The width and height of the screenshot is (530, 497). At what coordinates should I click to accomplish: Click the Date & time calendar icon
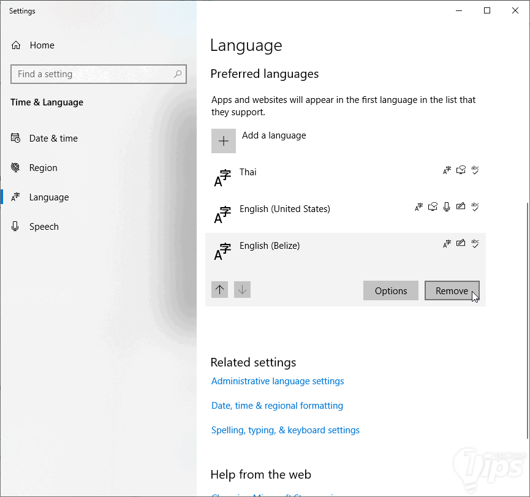point(15,138)
